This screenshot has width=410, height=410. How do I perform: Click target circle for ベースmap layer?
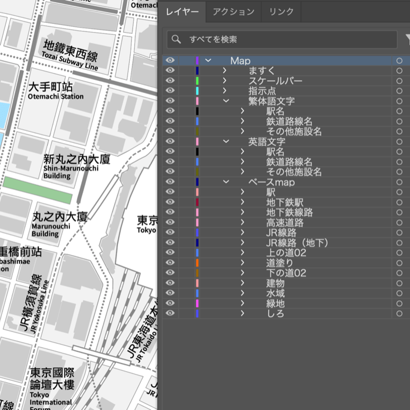coord(399,182)
